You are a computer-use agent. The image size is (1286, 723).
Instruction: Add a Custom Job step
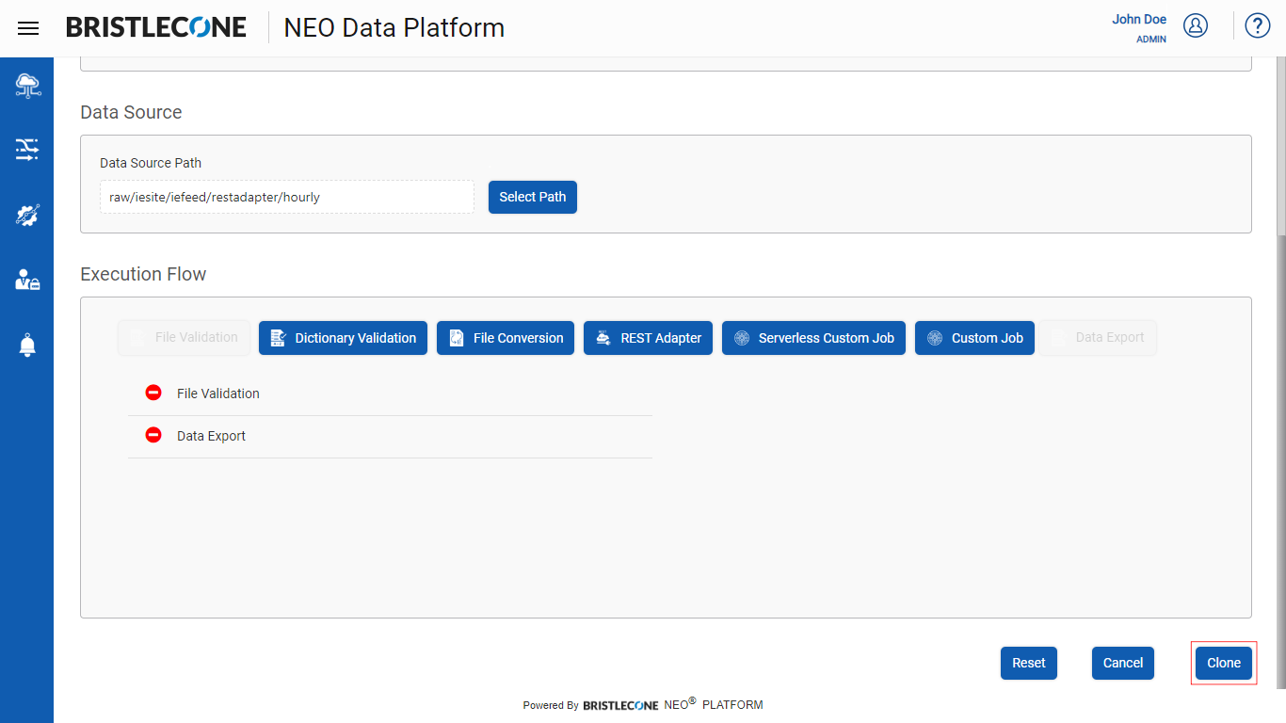coord(974,338)
